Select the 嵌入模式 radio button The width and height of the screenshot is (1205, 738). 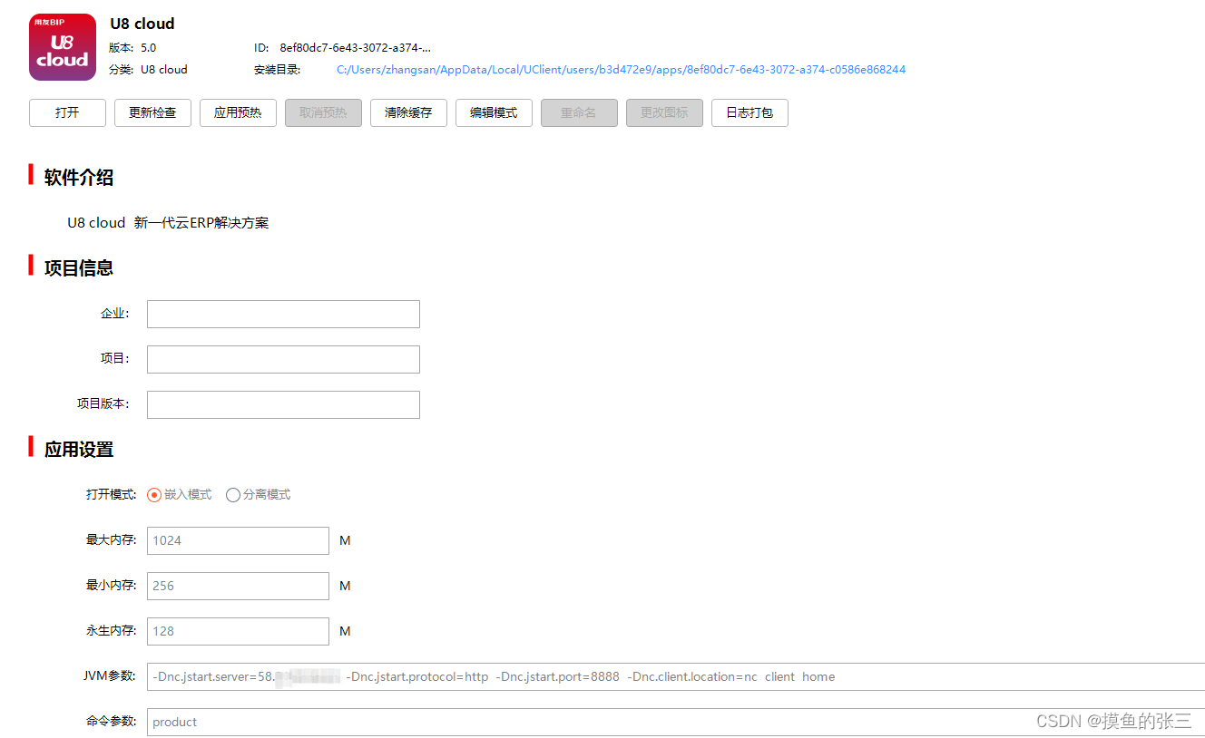point(154,495)
